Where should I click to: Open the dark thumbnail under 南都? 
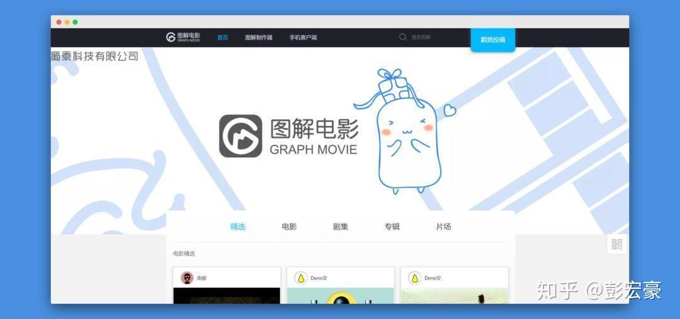[x=227, y=296]
